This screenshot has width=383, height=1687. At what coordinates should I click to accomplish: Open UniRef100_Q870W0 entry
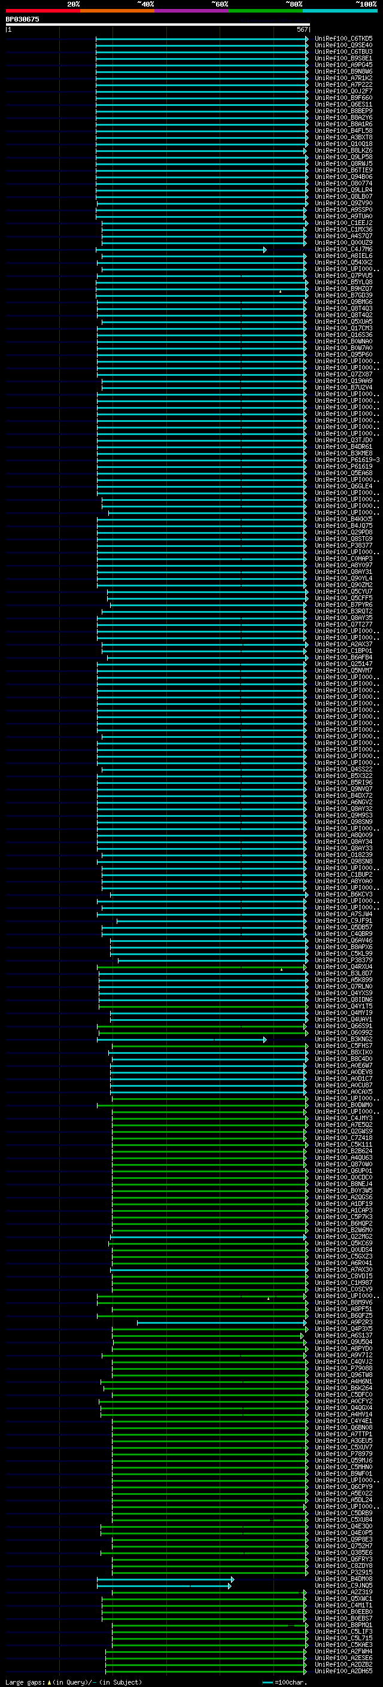pyautogui.click(x=344, y=1165)
